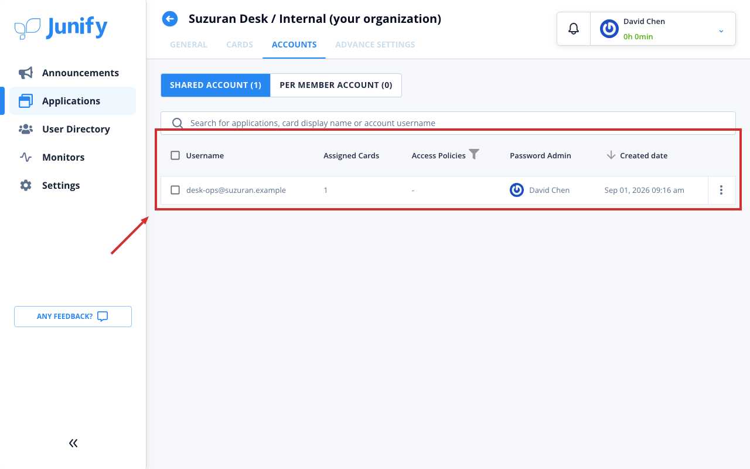The image size is (750, 469).
Task: Select all accounts with header checkbox
Action: click(175, 155)
